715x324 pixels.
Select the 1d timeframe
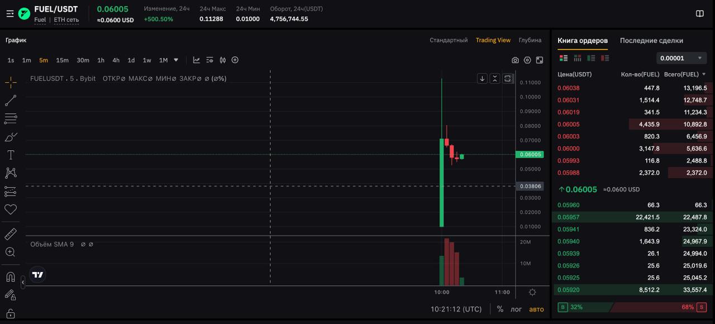(131, 60)
